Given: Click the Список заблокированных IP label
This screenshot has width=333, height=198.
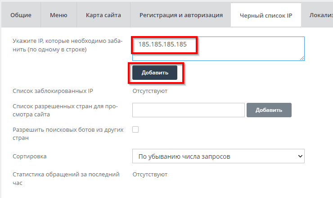Looking at the screenshot, I should pyautogui.click(x=53, y=91).
